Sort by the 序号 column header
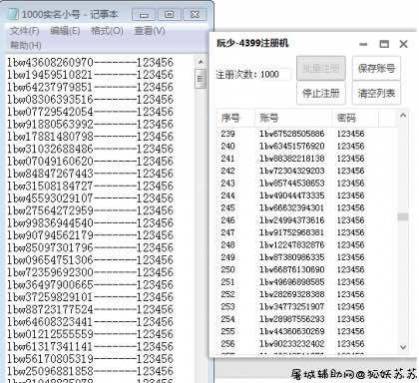The image size is (419, 383). click(x=235, y=118)
